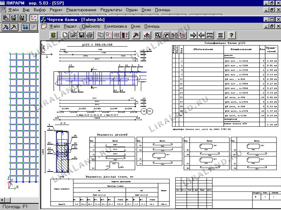The image size is (281, 210).
Task: Activate the magnifier zoom tool
Action: point(158,35)
